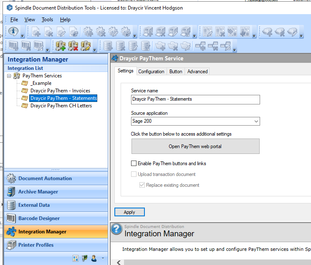Click the add archive tray toolbar icon
Viewport: 311px width, 265px height.
[x=267, y=32]
